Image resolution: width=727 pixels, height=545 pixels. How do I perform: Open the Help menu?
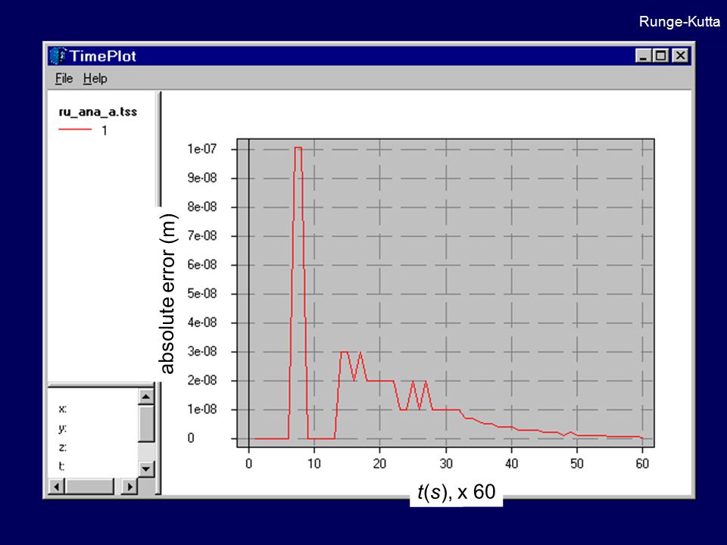pyautogui.click(x=95, y=78)
